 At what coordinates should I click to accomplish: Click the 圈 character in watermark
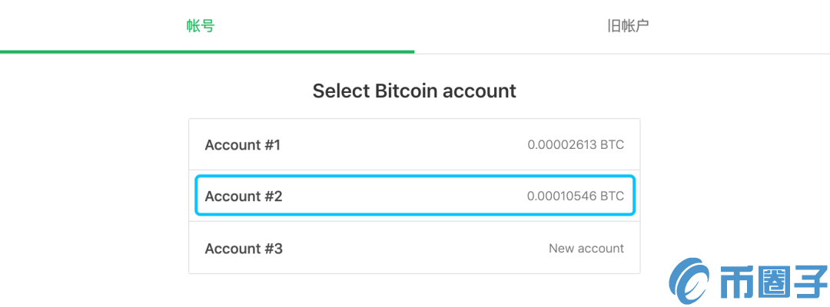773,284
